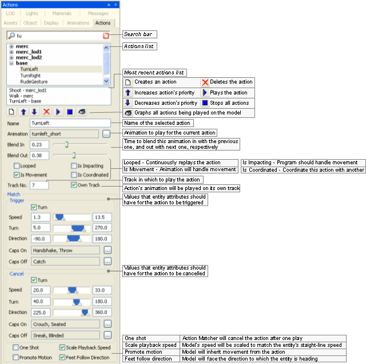Screen dimensions: 366x364
Task: Click the search bar text field
Action: point(59,35)
